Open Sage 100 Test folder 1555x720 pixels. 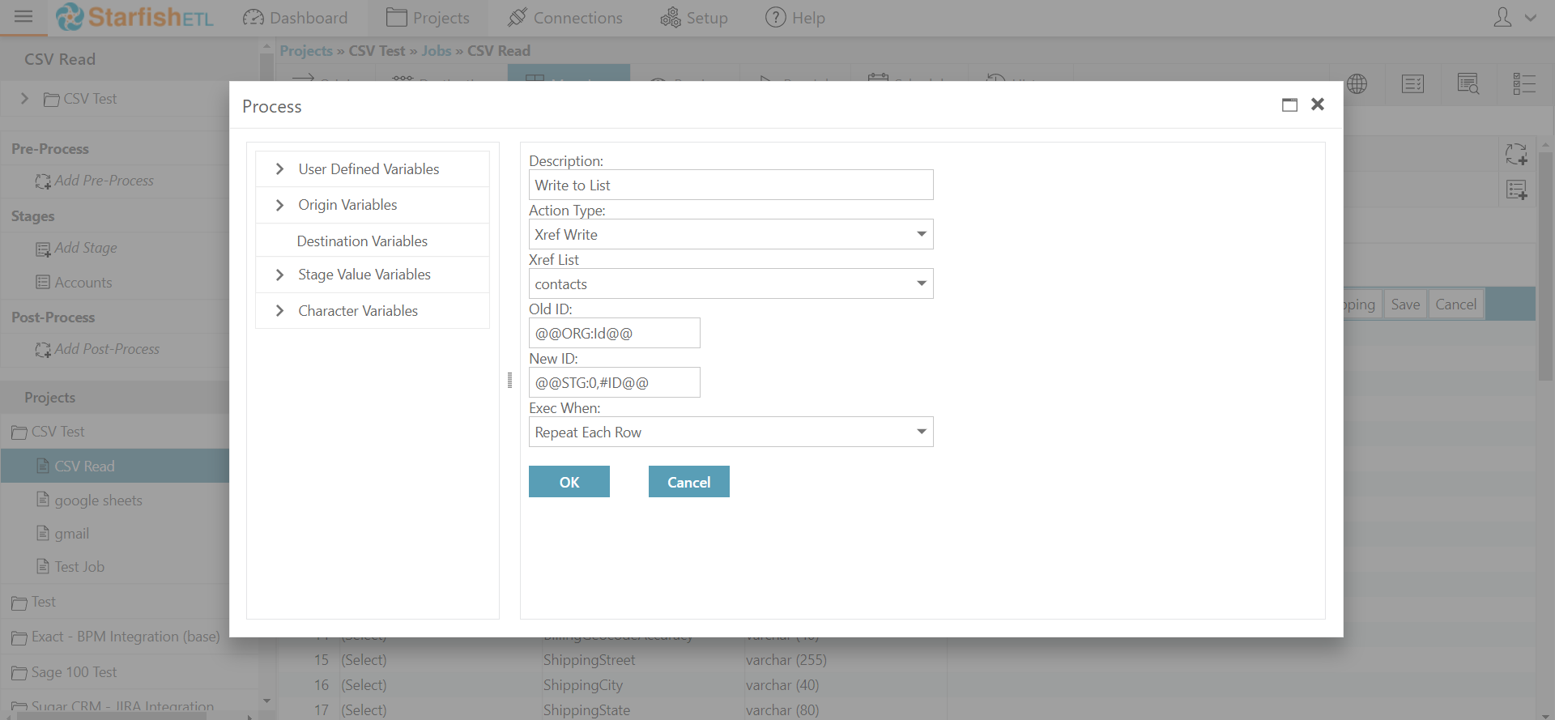point(74,672)
